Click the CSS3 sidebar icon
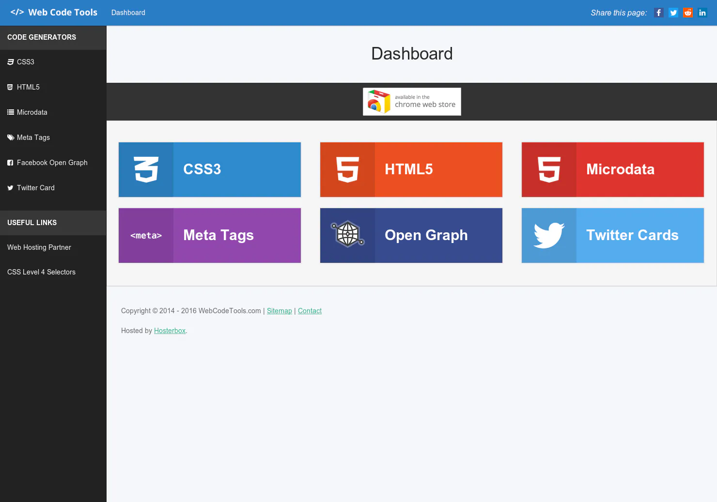The image size is (717, 502). point(10,62)
